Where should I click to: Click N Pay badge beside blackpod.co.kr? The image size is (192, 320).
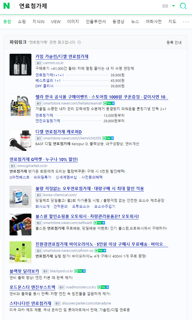tap(80, 271)
